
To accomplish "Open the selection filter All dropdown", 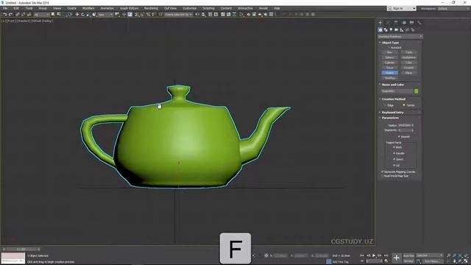I will (x=41, y=15).
